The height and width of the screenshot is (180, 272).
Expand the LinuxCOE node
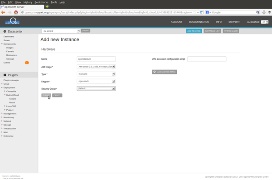5,106
